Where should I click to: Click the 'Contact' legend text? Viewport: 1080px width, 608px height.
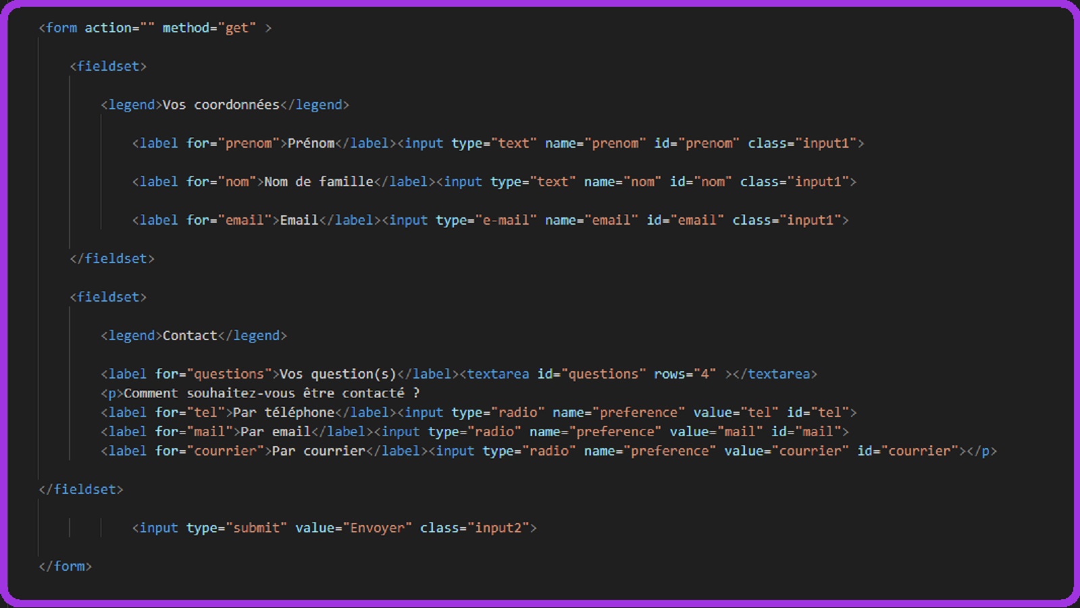click(190, 335)
